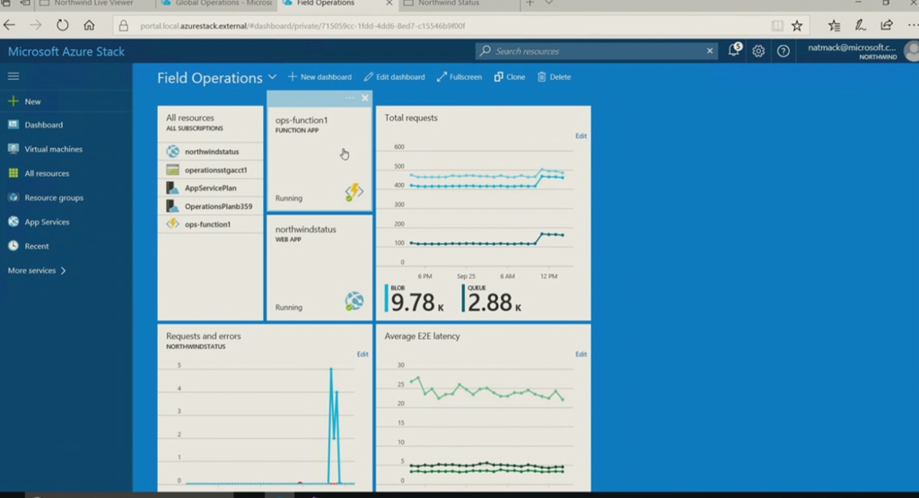Close the Field Operations browser tab
Image resolution: width=919 pixels, height=498 pixels.
pyautogui.click(x=389, y=4)
